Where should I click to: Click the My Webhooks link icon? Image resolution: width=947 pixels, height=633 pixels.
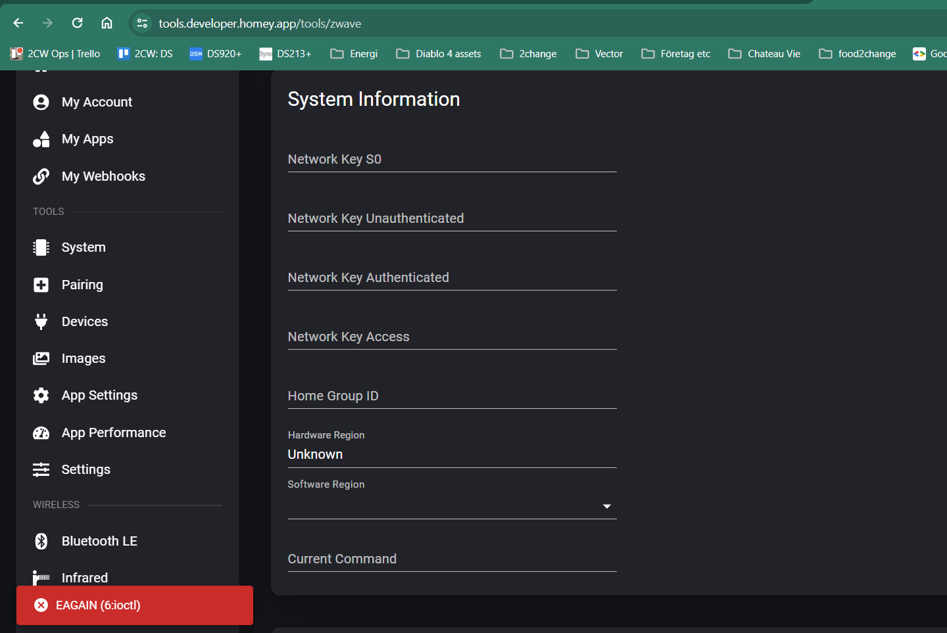pyautogui.click(x=41, y=176)
